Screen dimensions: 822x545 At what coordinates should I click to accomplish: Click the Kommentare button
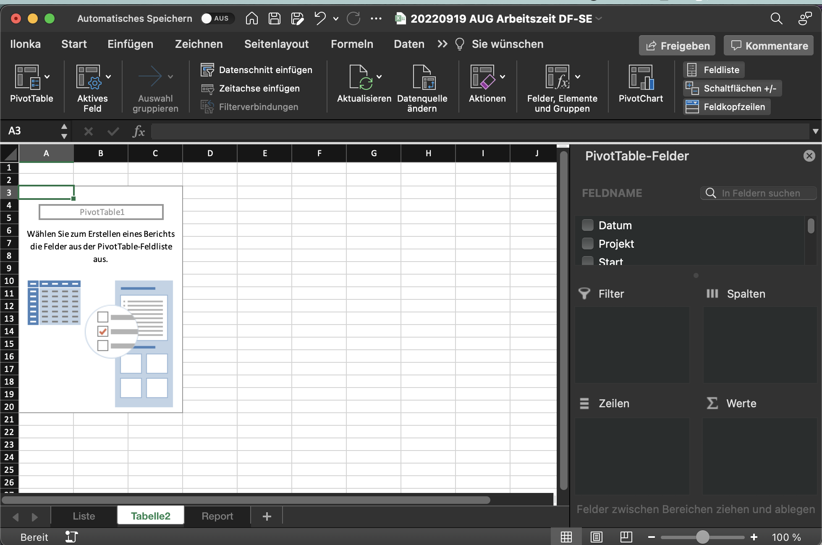[769, 46]
